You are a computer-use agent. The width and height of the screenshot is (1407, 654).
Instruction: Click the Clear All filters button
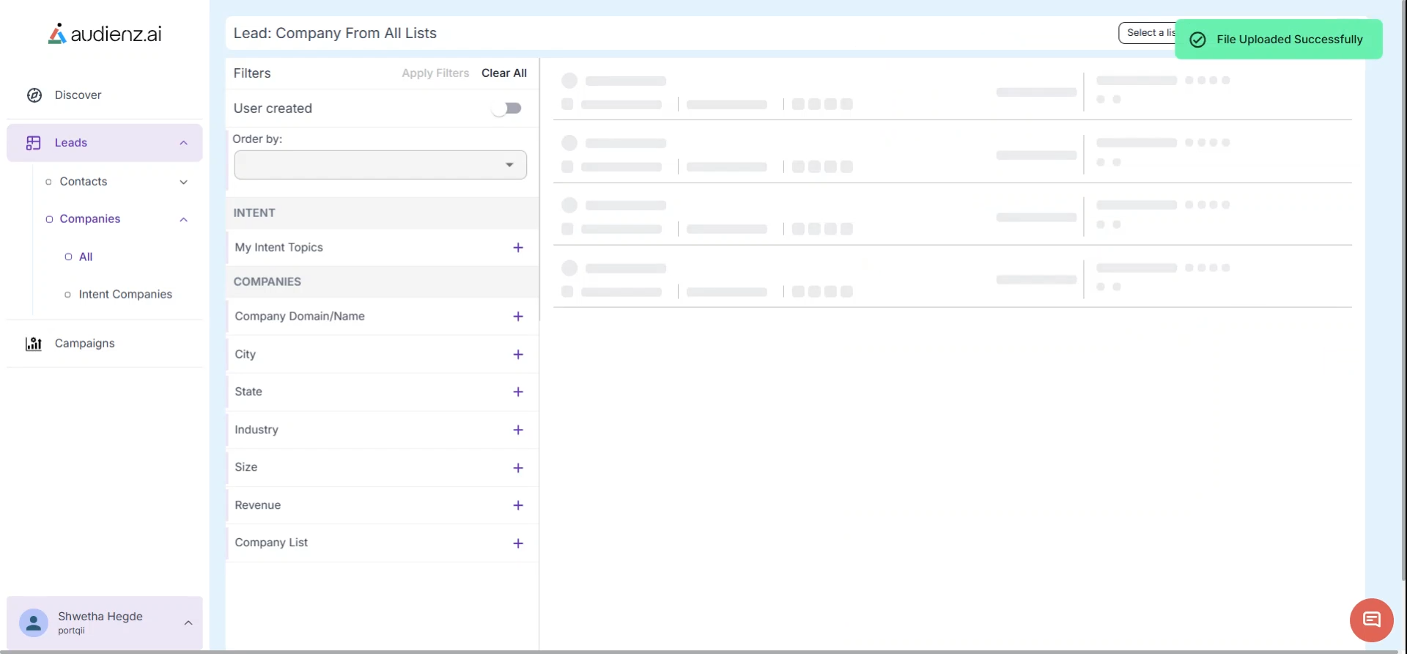coord(504,73)
